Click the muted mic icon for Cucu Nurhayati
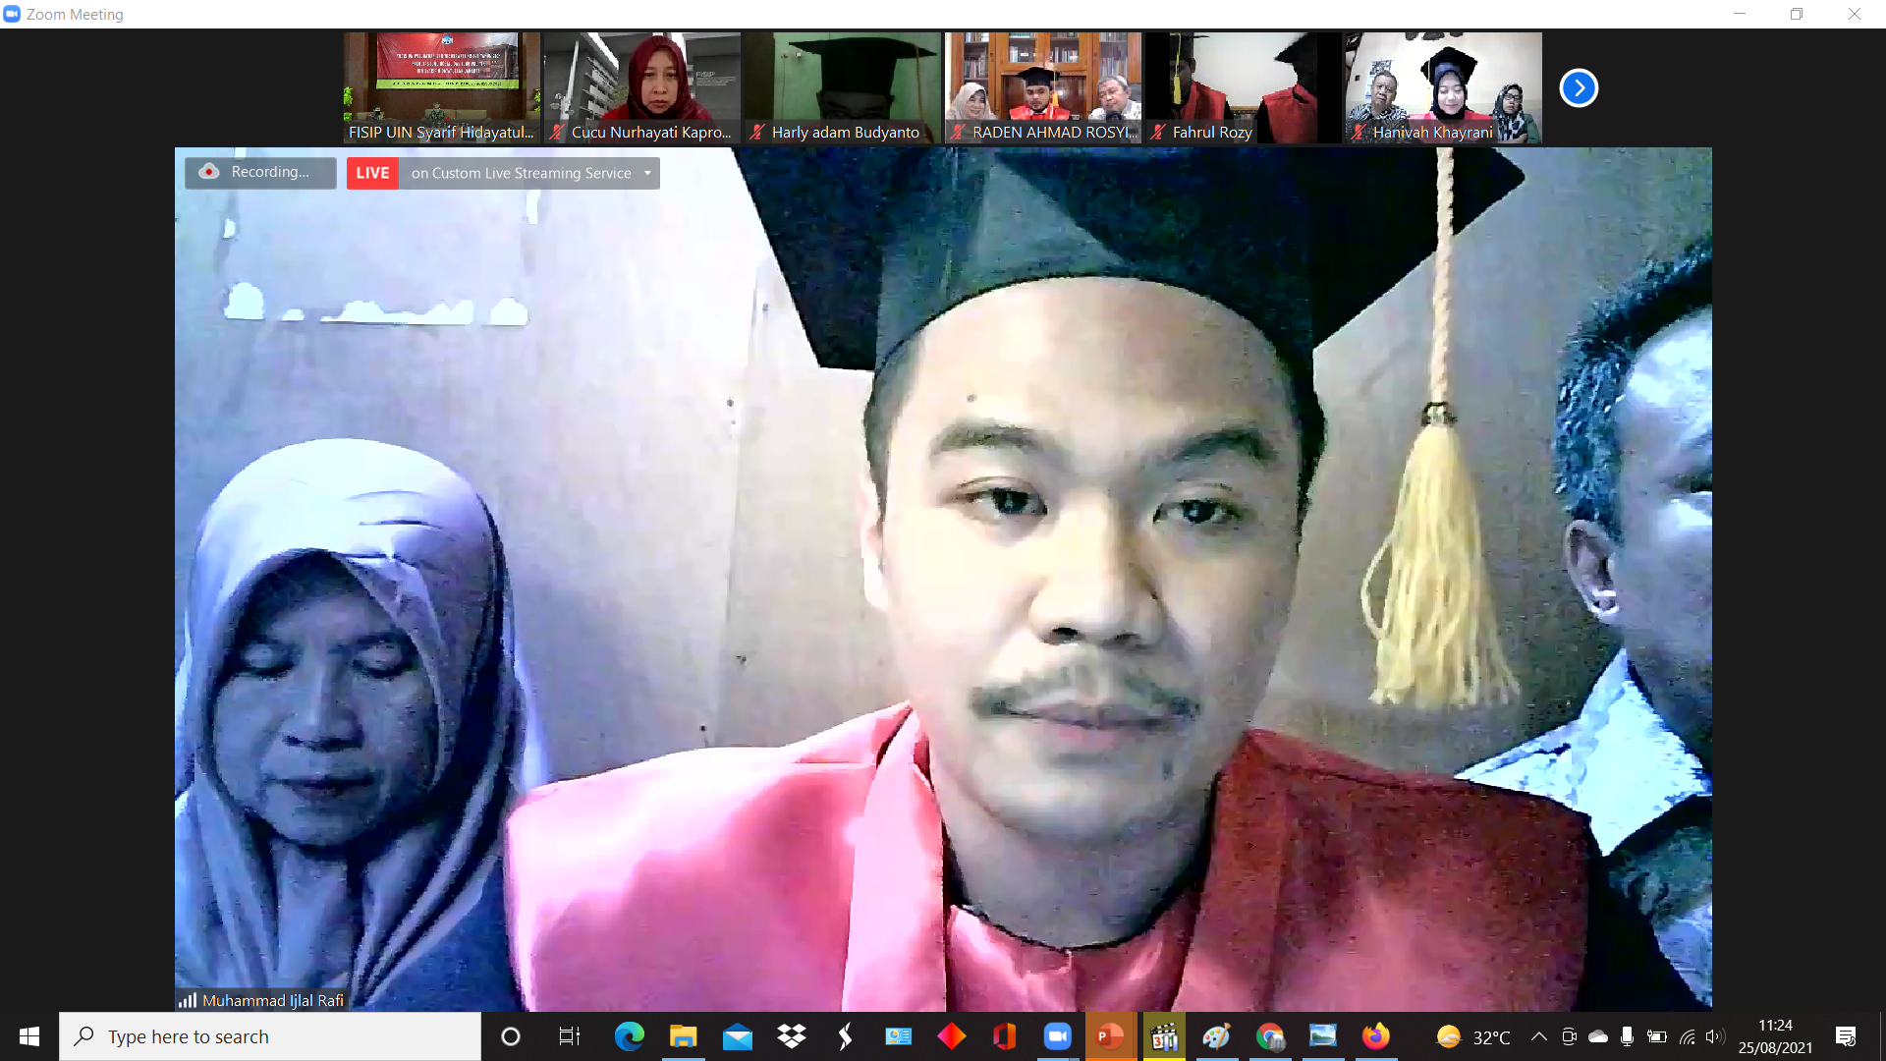1886x1061 pixels. coord(558,132)
